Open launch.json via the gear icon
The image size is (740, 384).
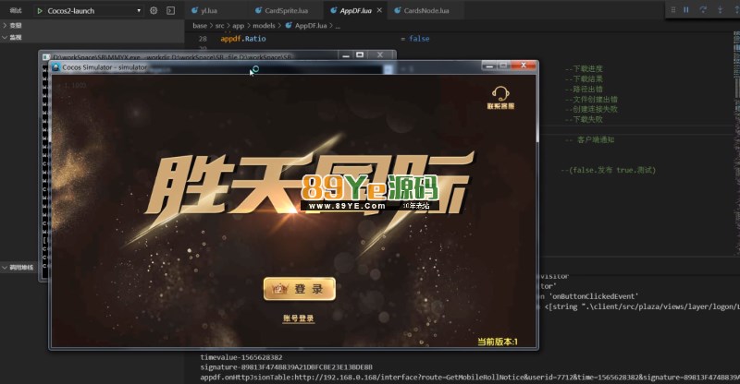[154, 10]
